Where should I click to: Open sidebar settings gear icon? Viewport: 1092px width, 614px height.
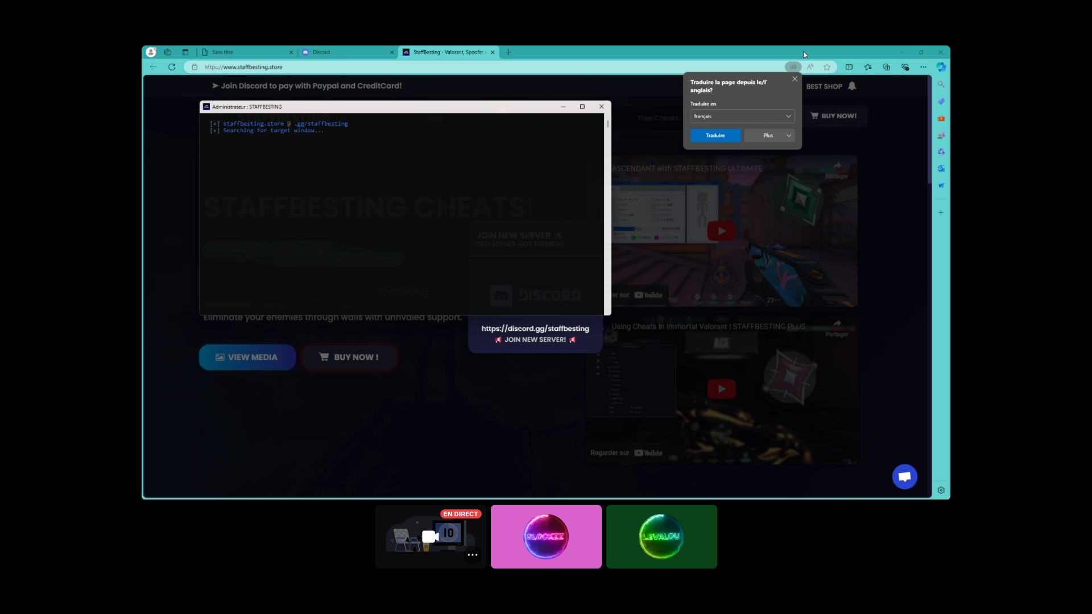941,490
